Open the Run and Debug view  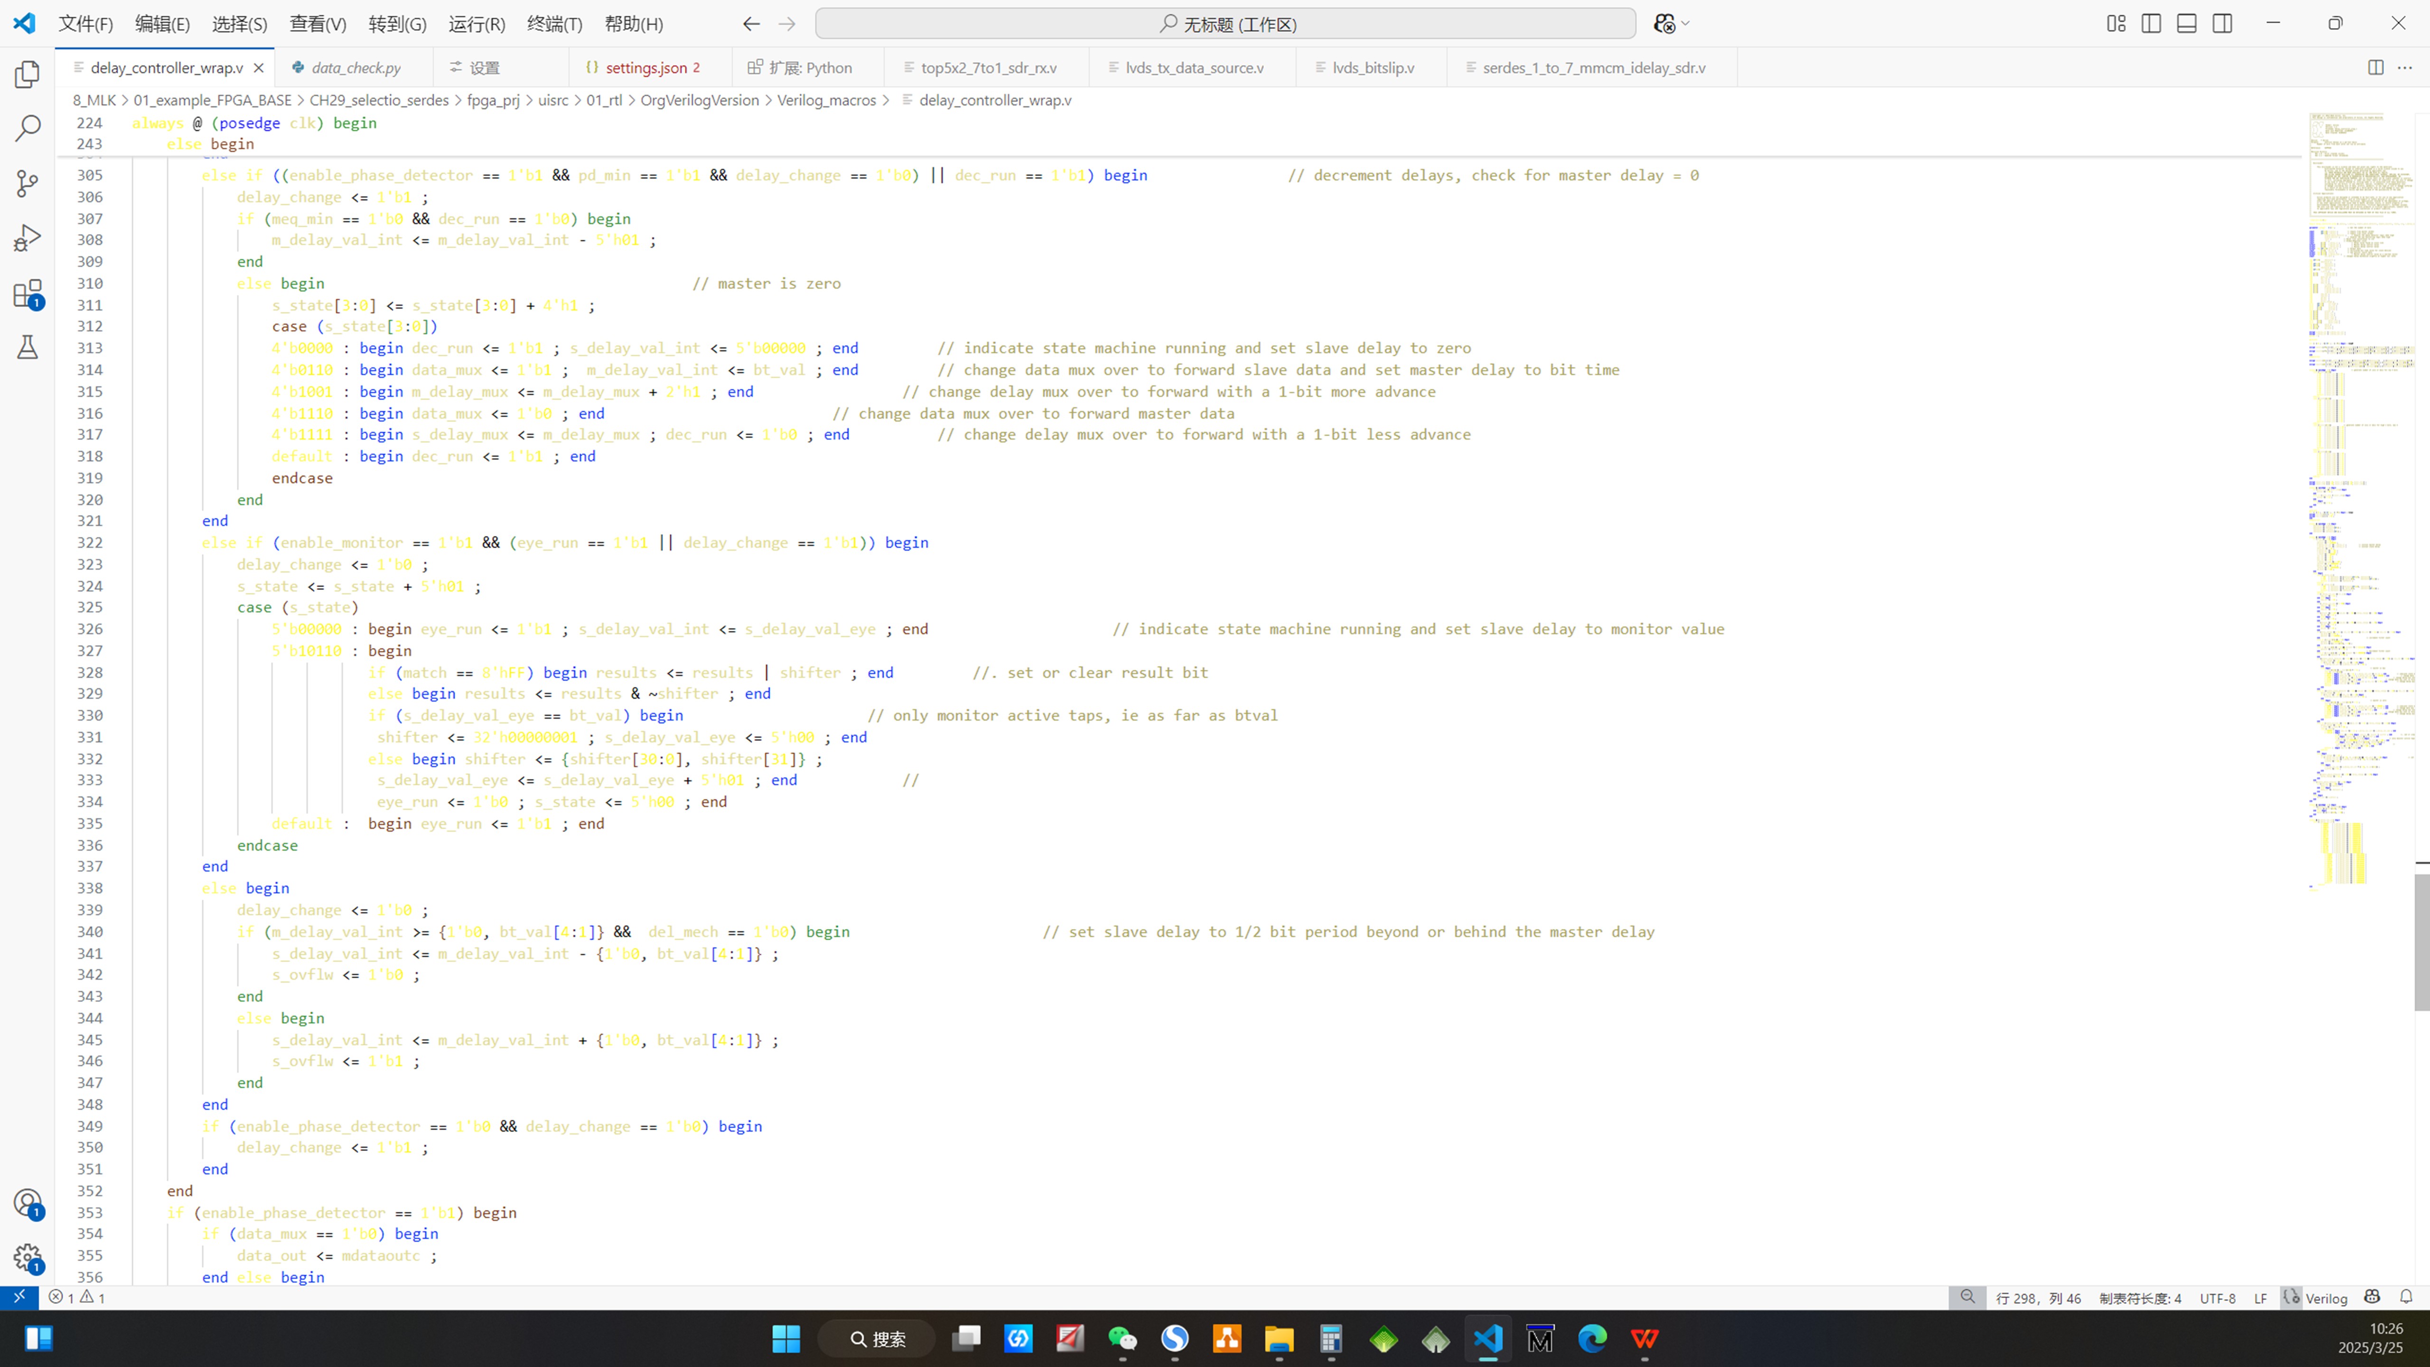pos(28,238)
